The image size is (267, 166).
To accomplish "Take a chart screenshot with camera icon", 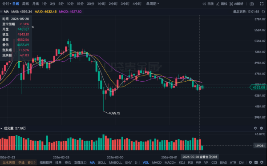I will (x=251, y=4).
